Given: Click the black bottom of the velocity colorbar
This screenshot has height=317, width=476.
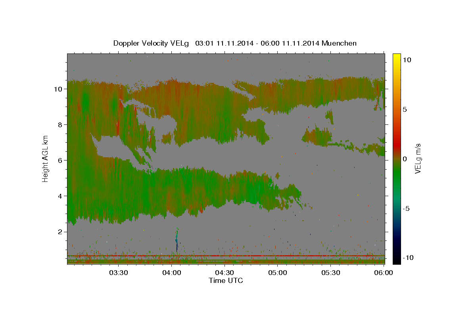Looking at the screenshot, I should click(x=396, y=260).
